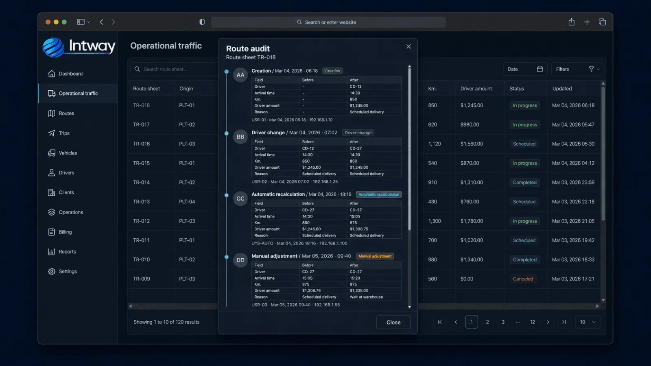The width and height of the screenshot is (651, 366).
Task: Click browser share icon
Action: (571, 22)
